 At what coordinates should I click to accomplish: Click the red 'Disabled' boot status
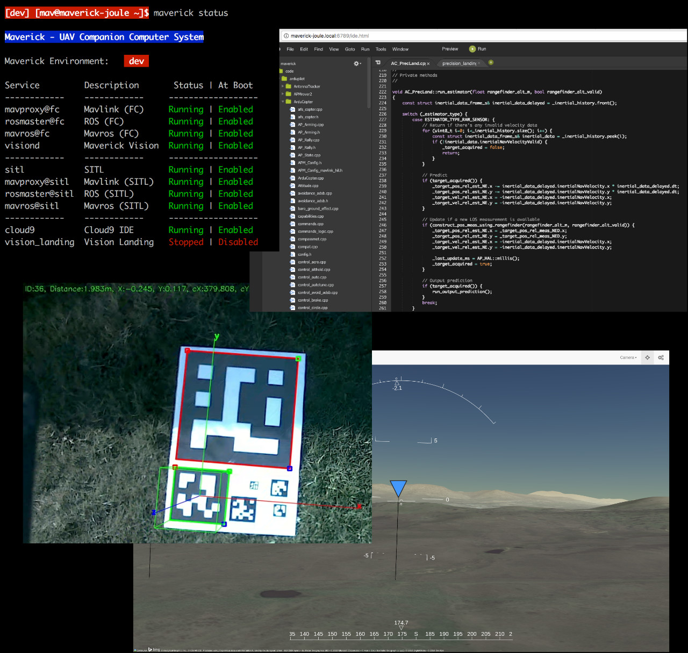pyautogui.click(x=238, y=242)
